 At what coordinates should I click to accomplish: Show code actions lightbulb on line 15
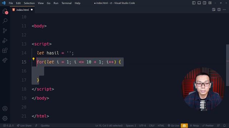click(33, 59)
